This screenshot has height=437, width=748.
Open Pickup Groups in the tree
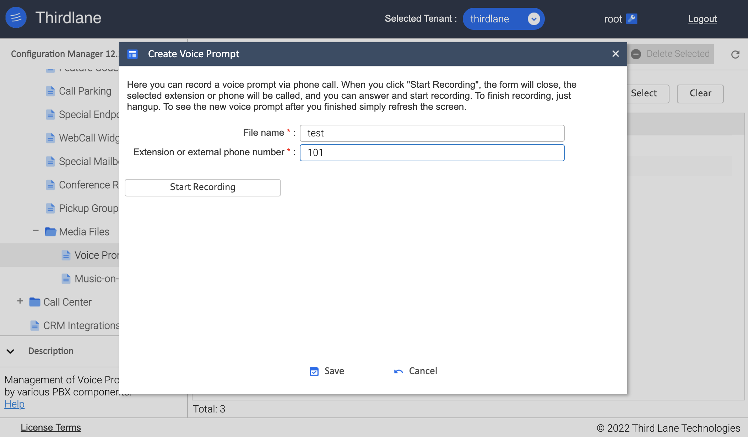pyautogui.click(x=88, y=208)
